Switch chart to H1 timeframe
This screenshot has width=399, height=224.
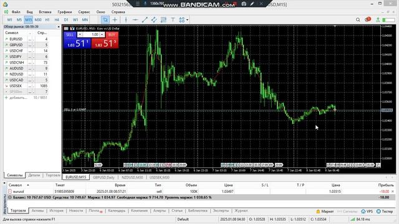[47, 19]
